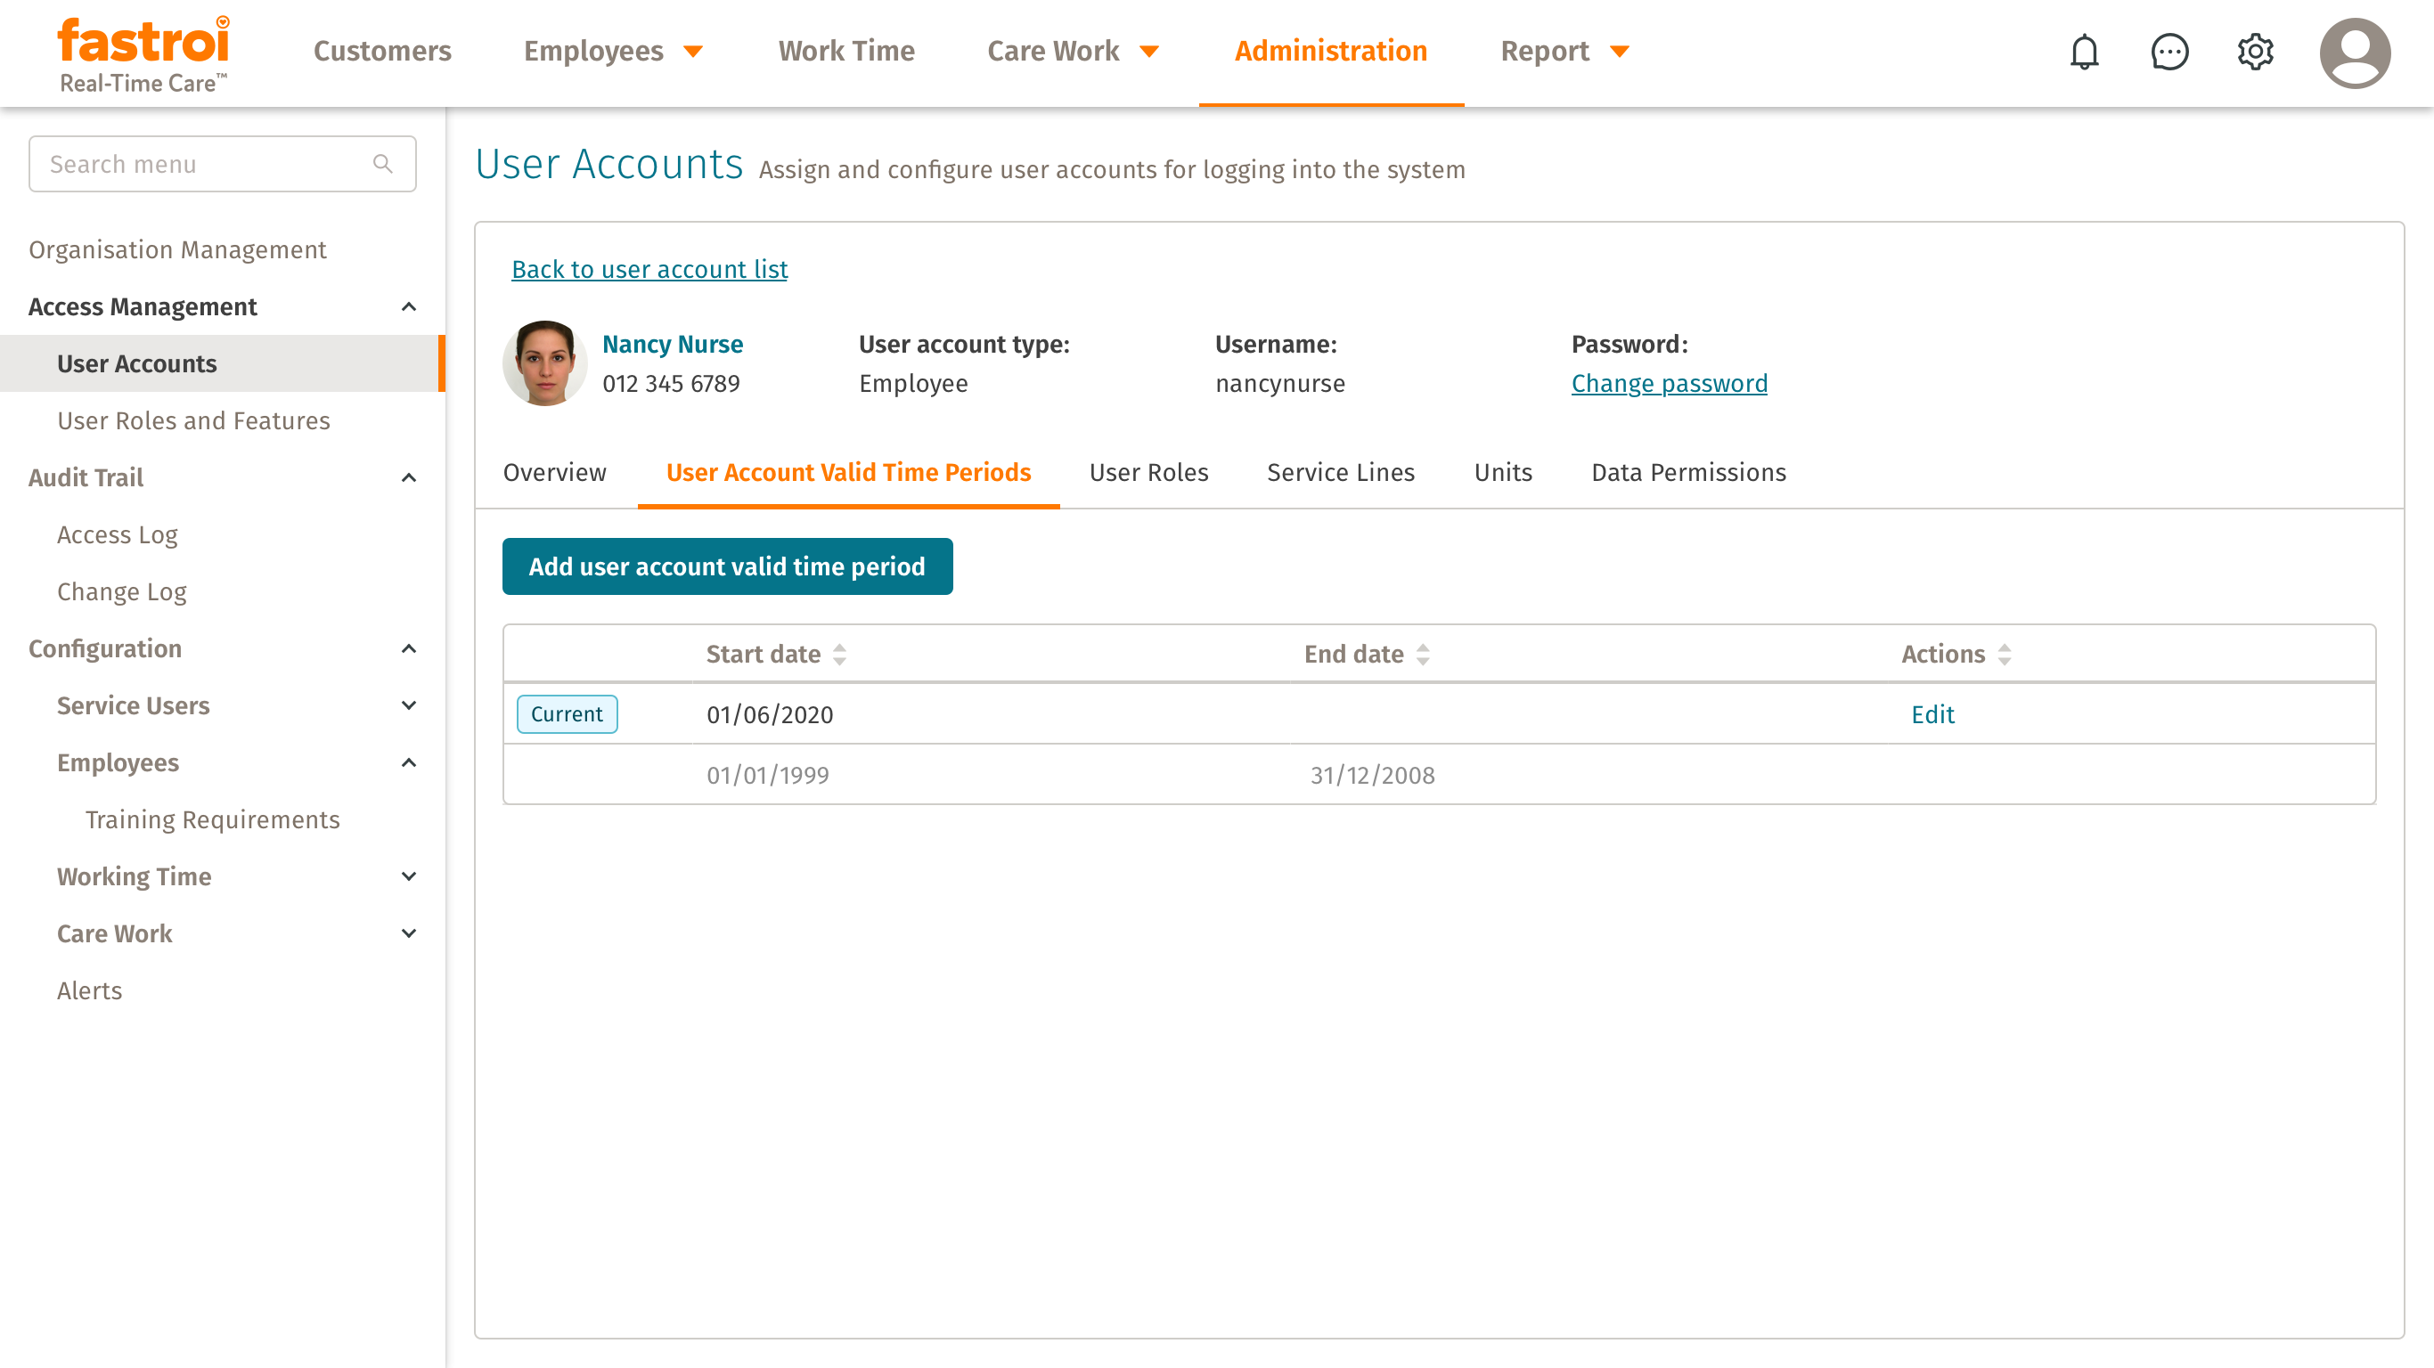Viewport: 2434px width, 1368px height.
Task: Click the phone number 012 345 6789
Action: tap(671, 384)
